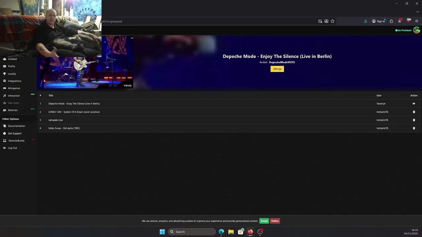Open the browser hamburger menu
The width and height of the screenshot is (422, 237).
417,21
